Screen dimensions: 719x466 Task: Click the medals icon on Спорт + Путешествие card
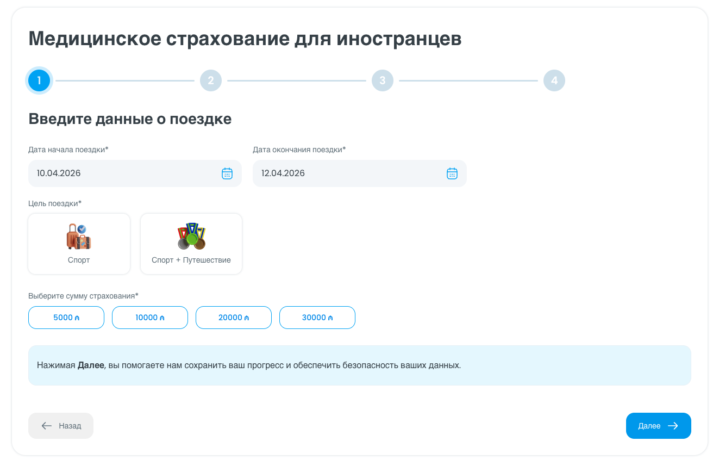point(191,237)
